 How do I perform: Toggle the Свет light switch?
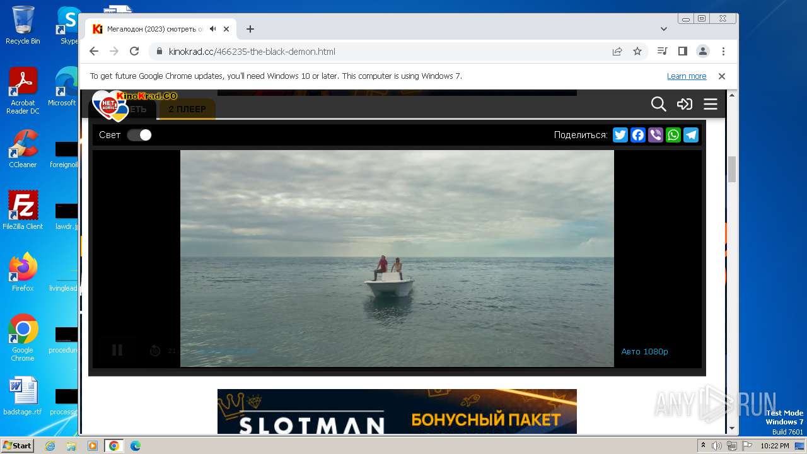pos(139,135)
